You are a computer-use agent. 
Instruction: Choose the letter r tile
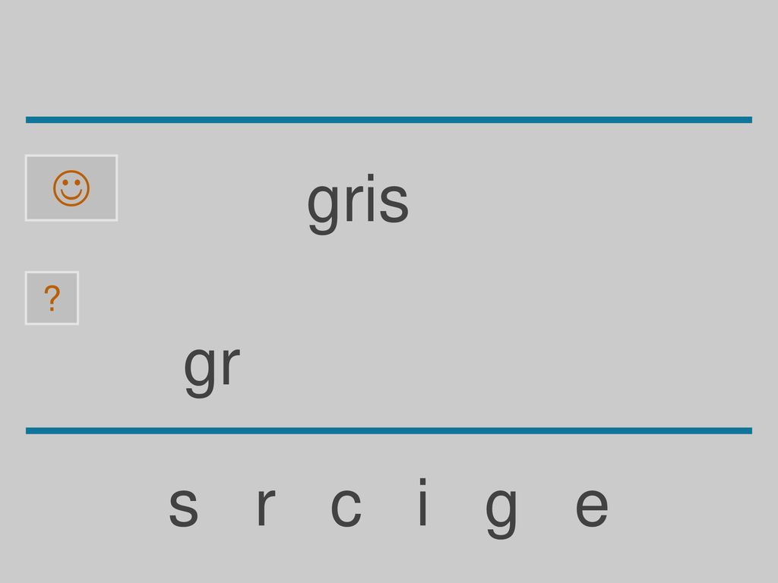[x=266, y=506]
